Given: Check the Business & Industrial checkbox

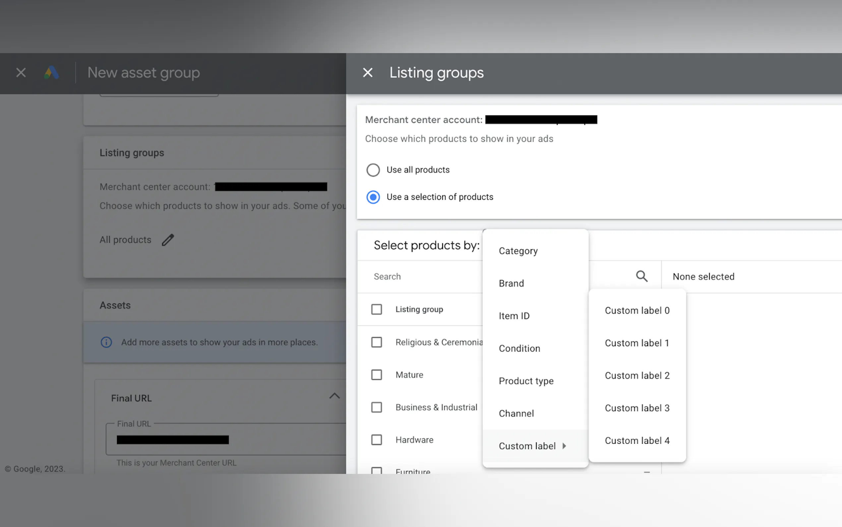Looking at the screenshot, I should [376, 408].
